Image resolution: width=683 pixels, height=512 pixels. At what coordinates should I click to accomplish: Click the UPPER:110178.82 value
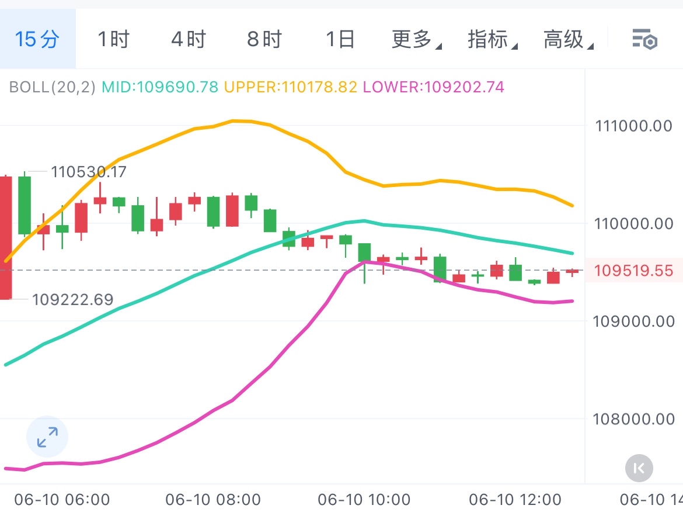pyautogui.click(x=291, y=87)
